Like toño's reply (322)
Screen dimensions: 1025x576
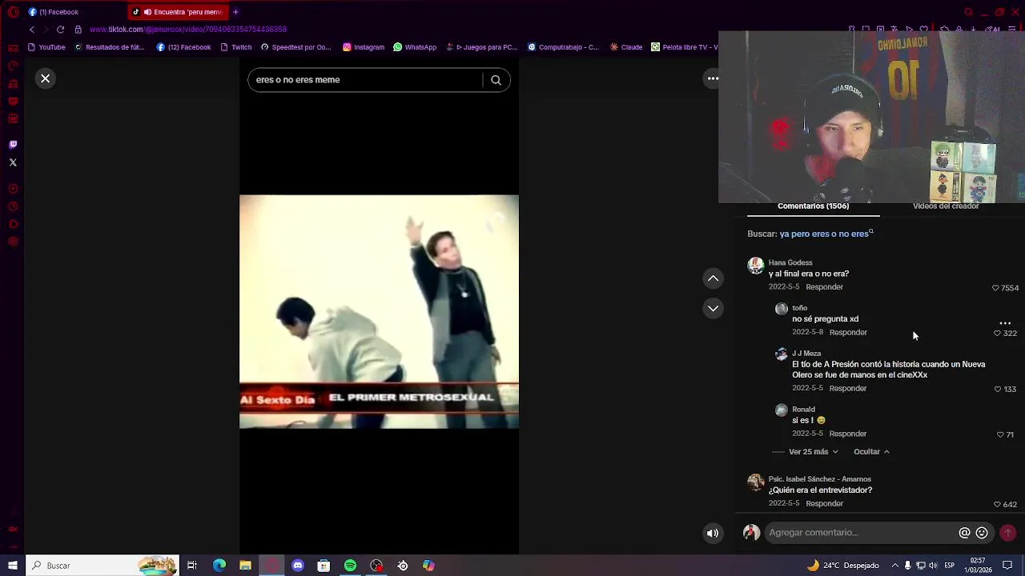pos(997,334)
